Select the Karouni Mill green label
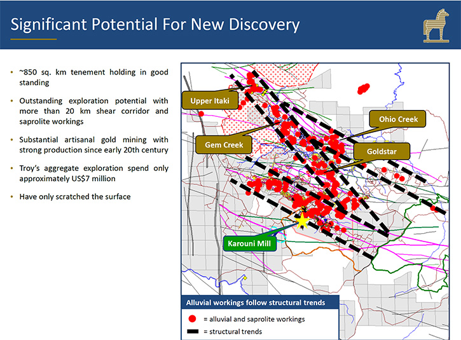 point(249,243)
